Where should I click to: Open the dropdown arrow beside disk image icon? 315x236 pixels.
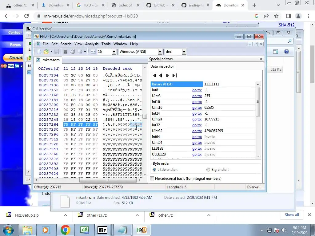pyautogui.click(x=85, y=52)
